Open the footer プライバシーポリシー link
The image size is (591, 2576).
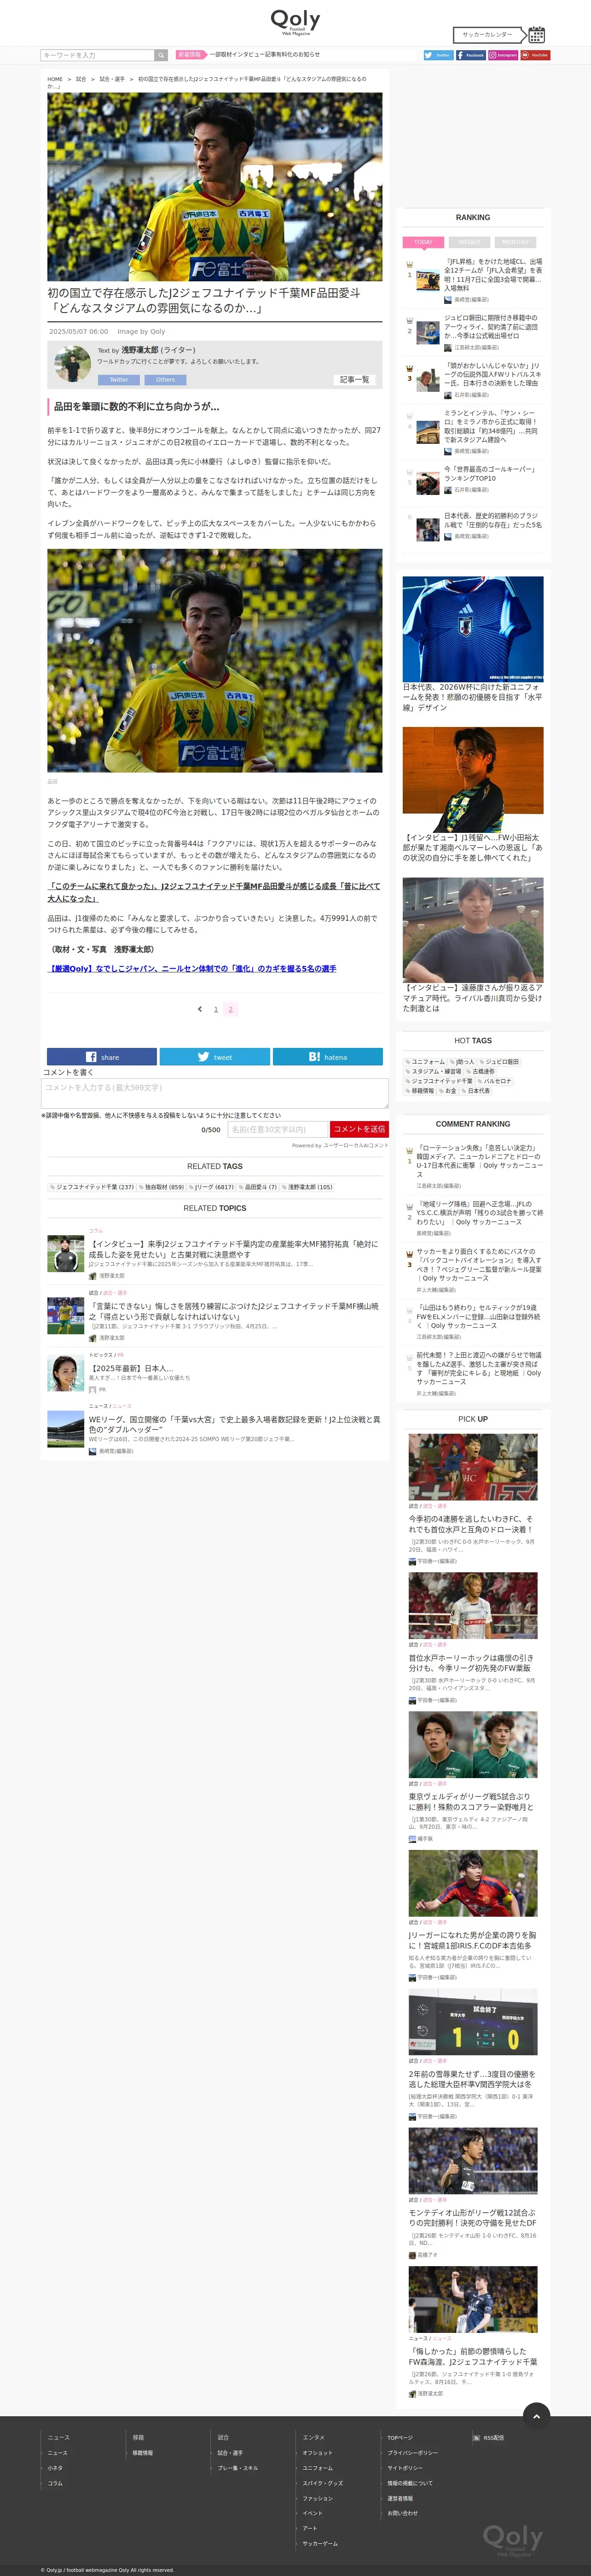pos(413,2452)
